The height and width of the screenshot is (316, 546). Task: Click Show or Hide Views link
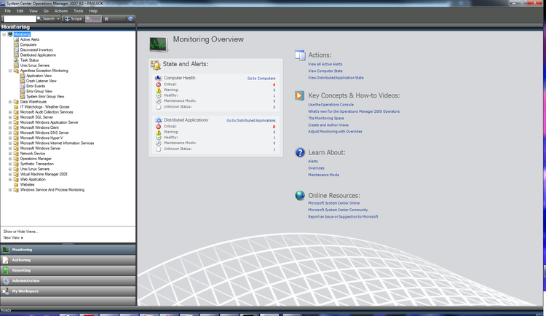click(20, 231)
